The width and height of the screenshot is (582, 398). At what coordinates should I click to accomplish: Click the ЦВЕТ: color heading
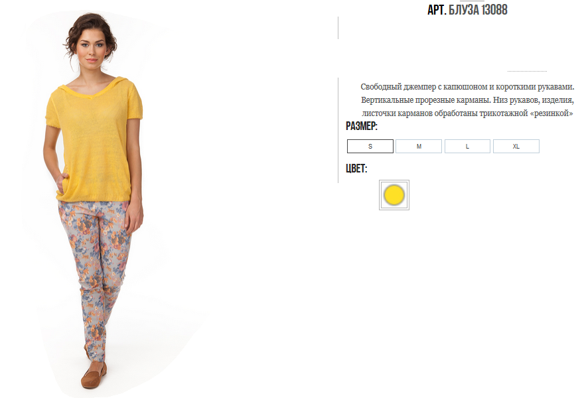click(356, 168)
